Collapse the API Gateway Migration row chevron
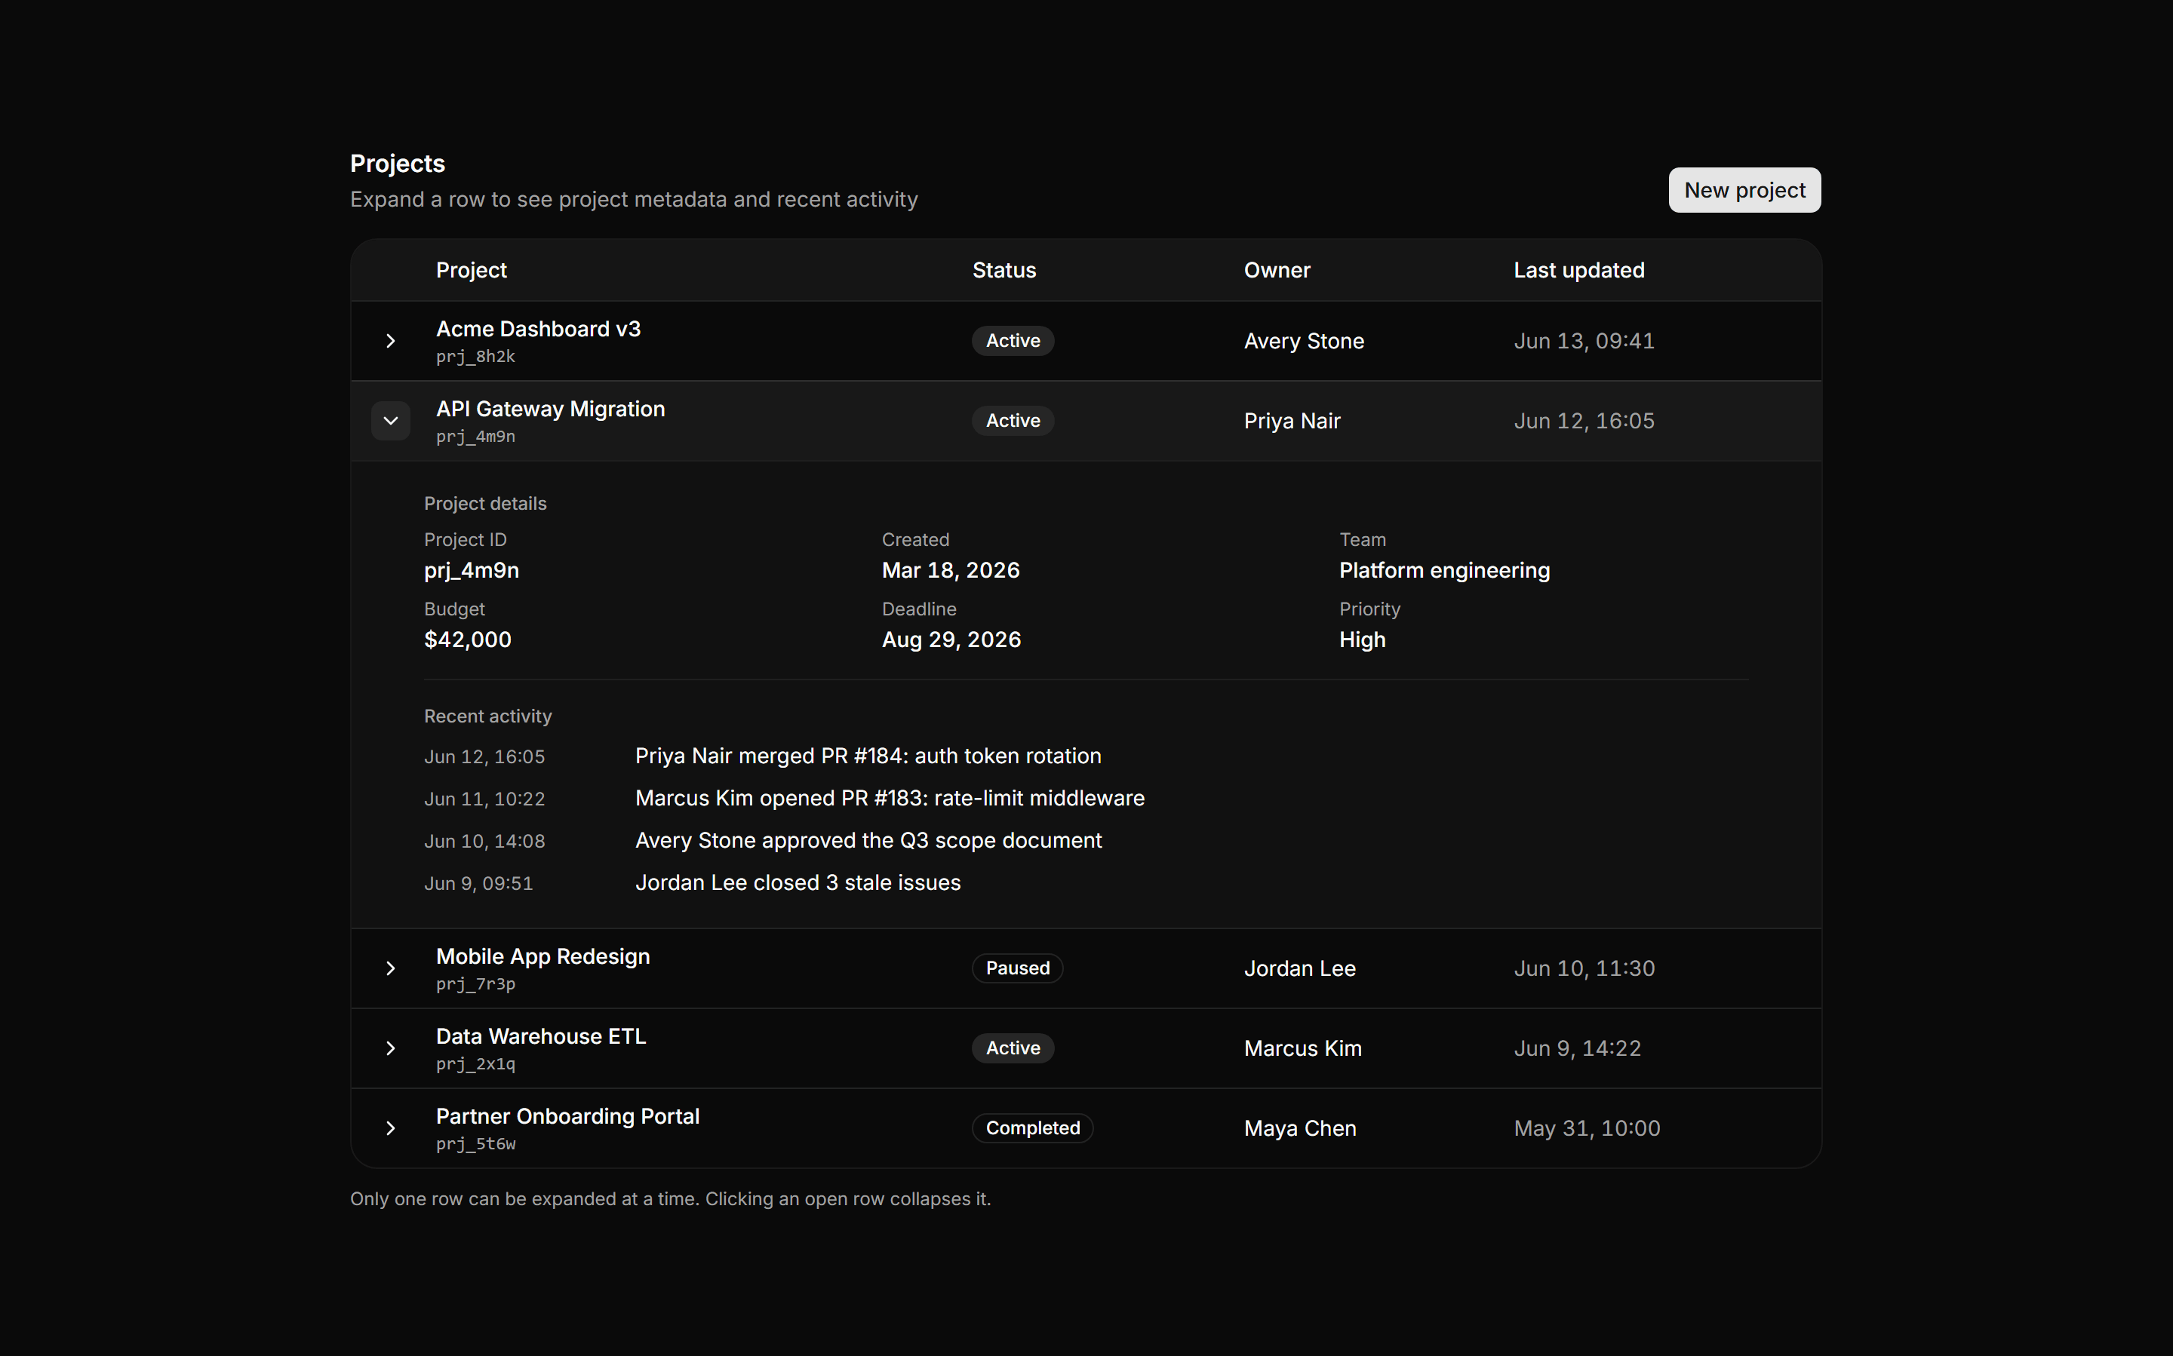The image size is (2173, 1356). pyautogui.click(x=390, y=421)
